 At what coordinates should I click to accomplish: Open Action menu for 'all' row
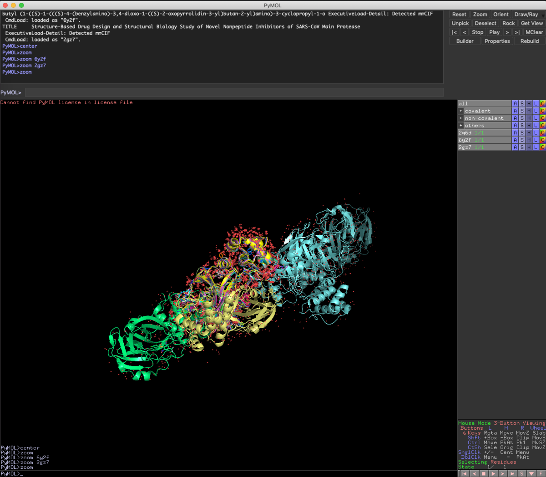(x=515, y=104)
